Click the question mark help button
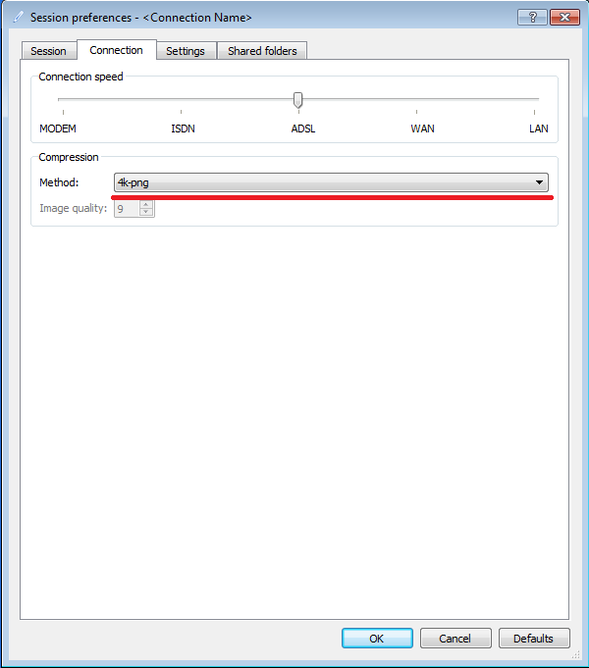589x668 pixels. click(x=531, y=17)
